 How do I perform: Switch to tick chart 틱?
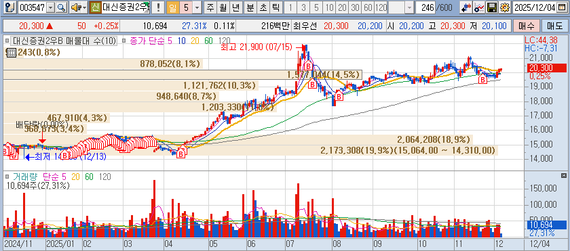click(x=275, y=7)
